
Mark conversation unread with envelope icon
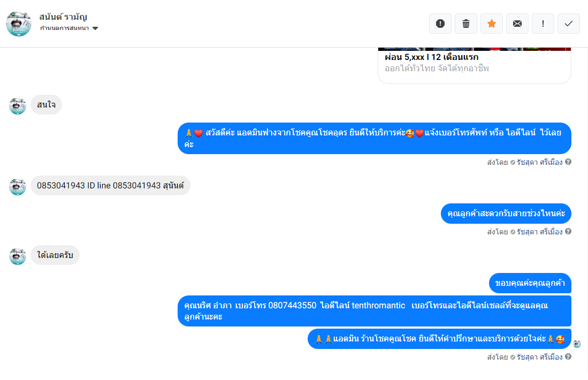click(x=517, y=24)
